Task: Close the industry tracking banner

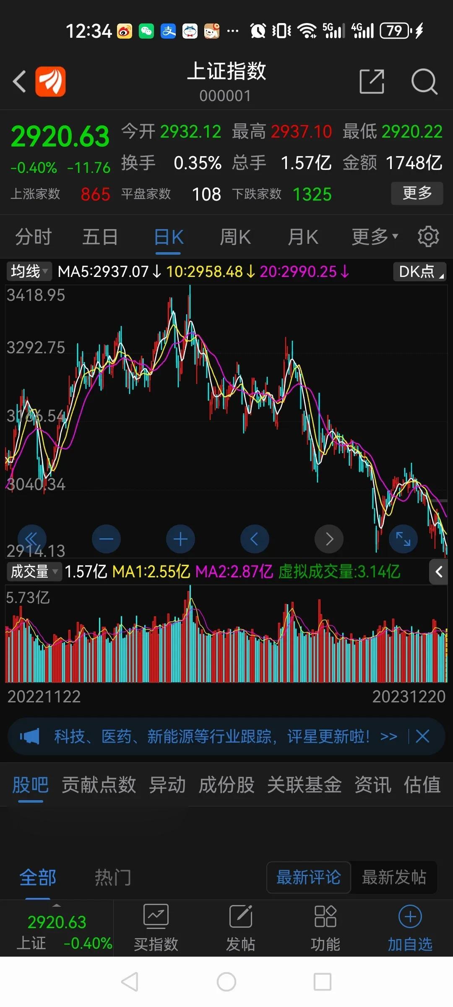Action: [x=422, y=736]
